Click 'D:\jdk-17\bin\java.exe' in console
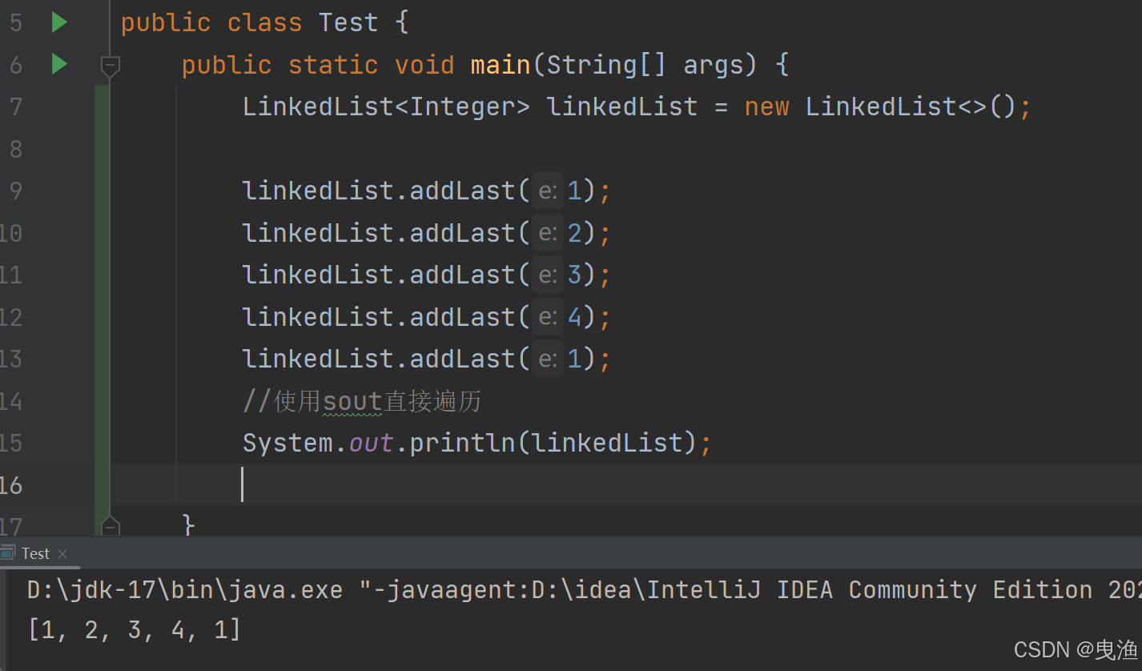The width and height of the screenshot is (1142, 671). 185,590
